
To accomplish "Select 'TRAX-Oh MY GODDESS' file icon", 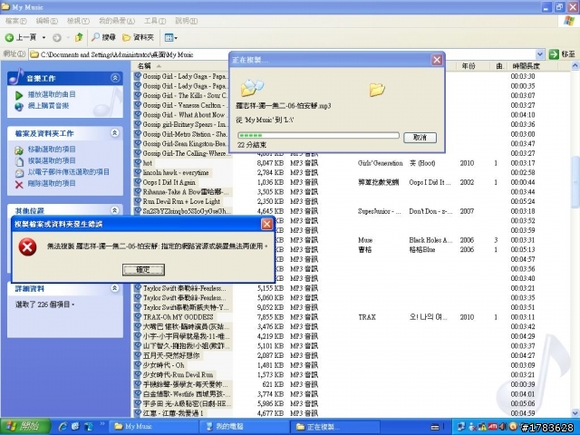I will [x=138, y=317].
